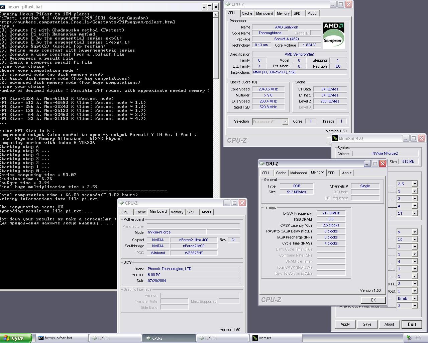
Task: Expand the MemSet dropdown showing 2,5
Action: (x=415, y=184)
